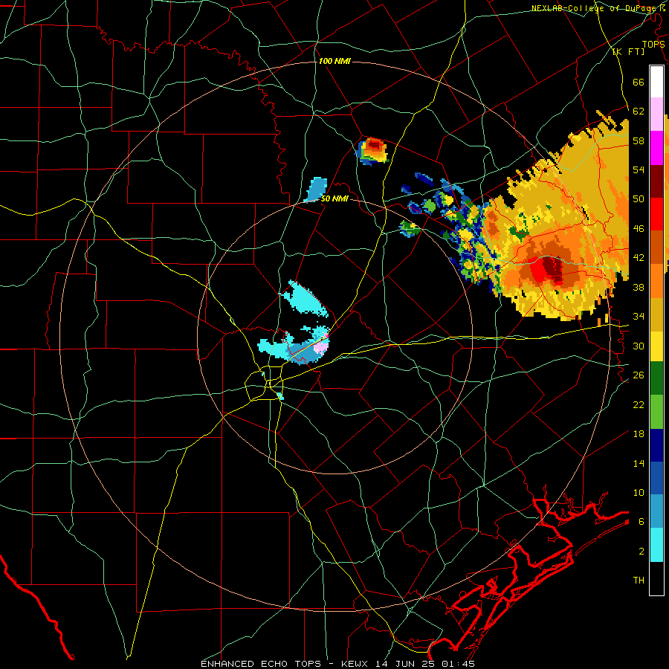Click the '62' legend value

pos(639,111)
